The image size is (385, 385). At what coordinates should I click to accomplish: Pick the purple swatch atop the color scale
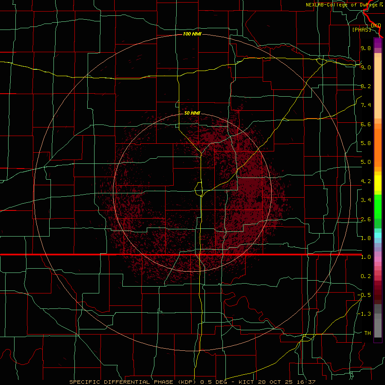pos(378,43)
